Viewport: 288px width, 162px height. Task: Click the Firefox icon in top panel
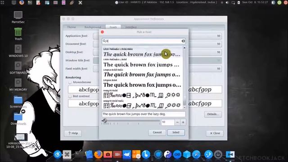pos(22,2)
